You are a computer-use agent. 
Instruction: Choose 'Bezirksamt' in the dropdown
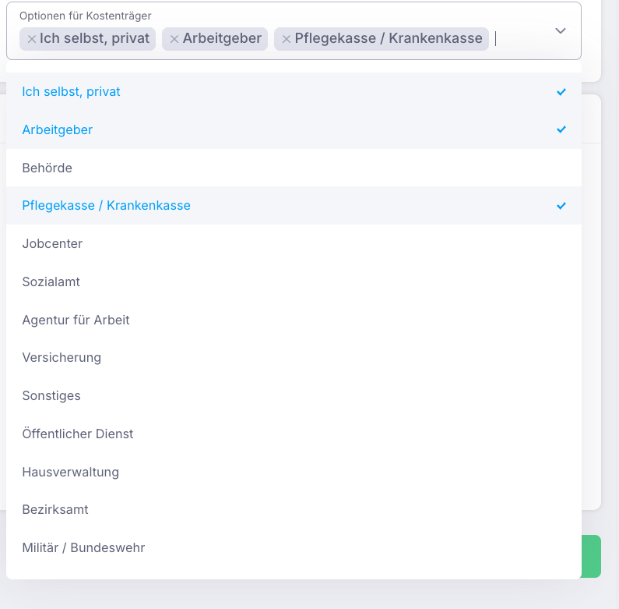coord(294,510)
